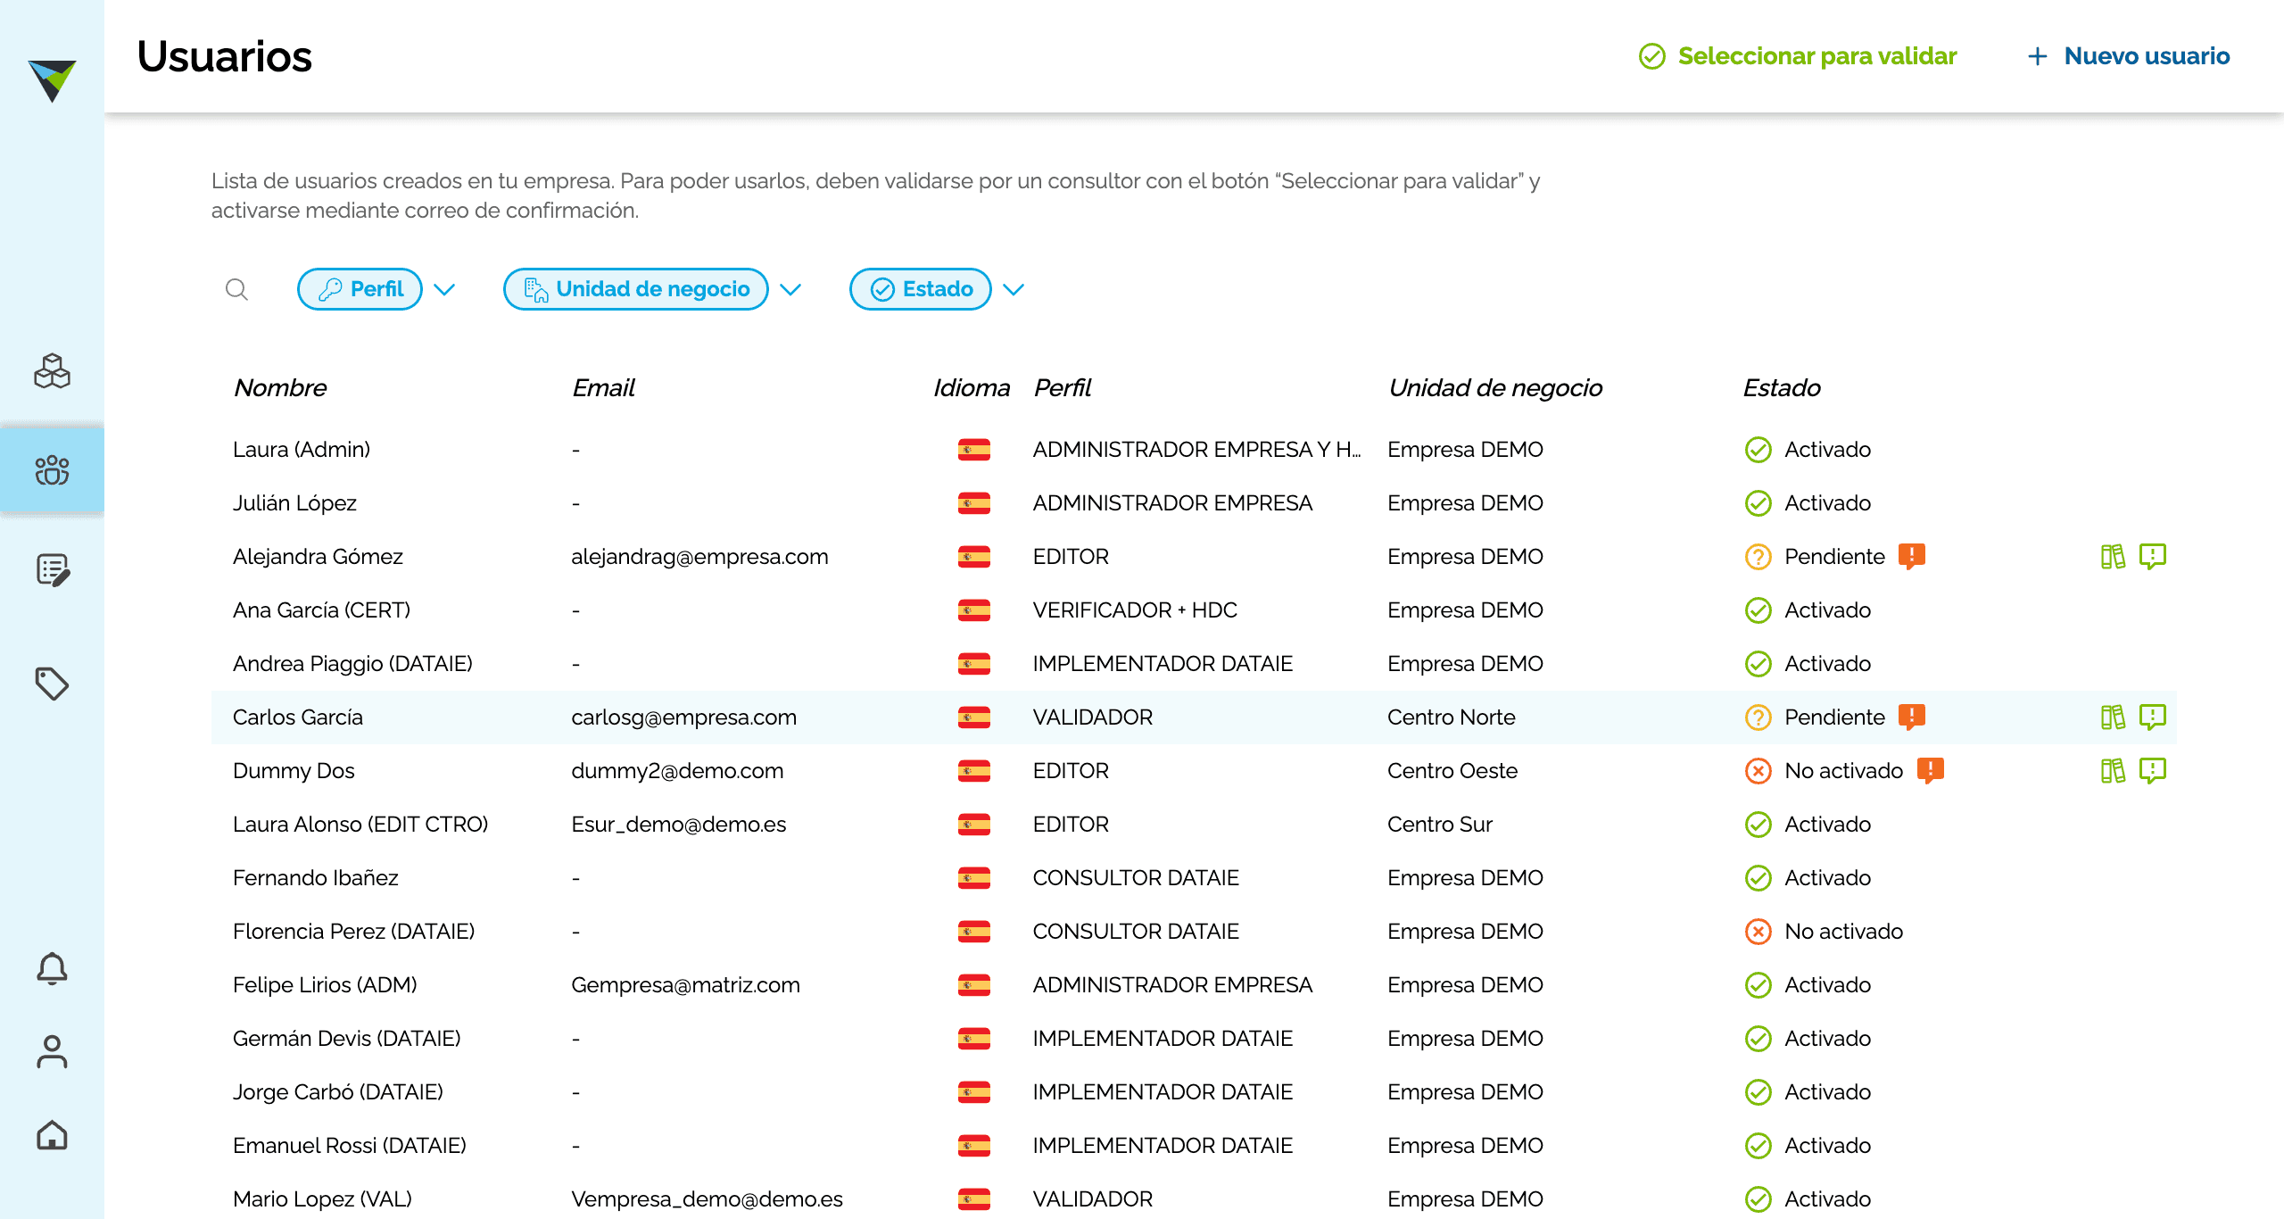Select the Julián López name cell
The width and height of the screenshot is (2284, 1219).
(294, 503)
